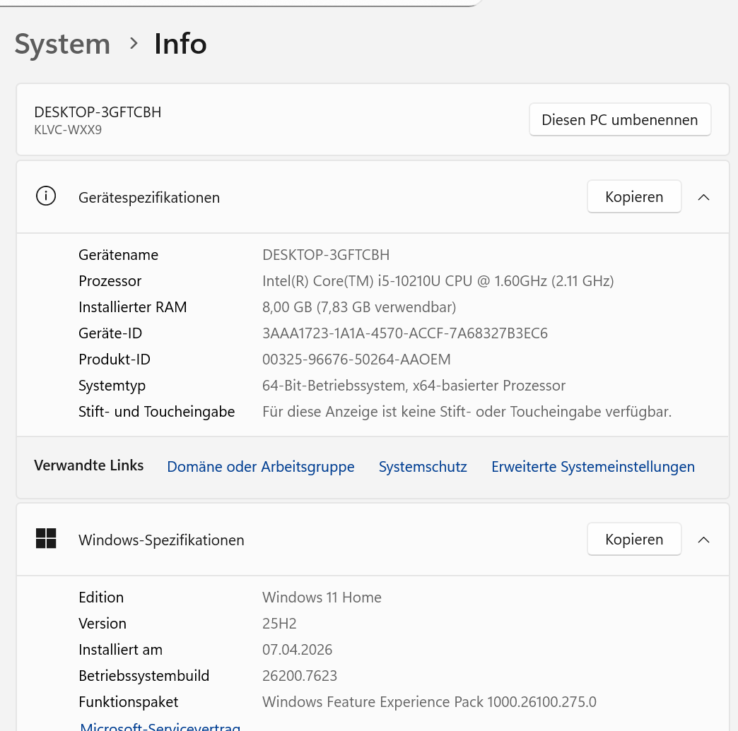Select the Edition value Windows 11 Home

click(322, 597)
